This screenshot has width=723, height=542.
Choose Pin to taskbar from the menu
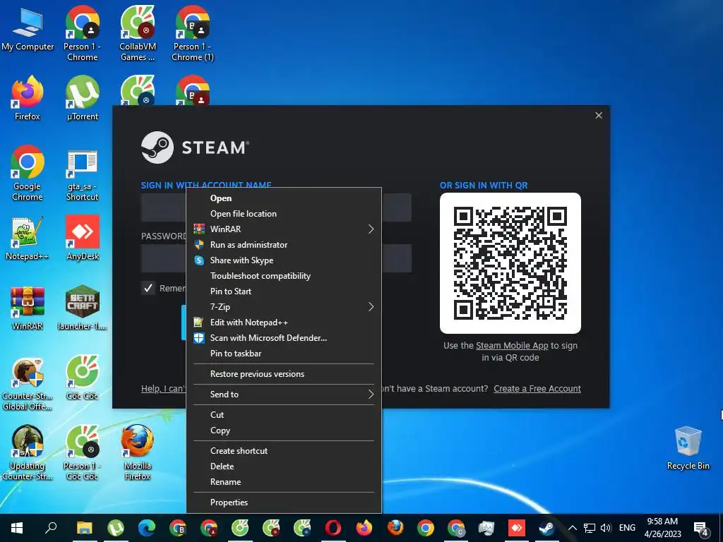tap(284, 354)
